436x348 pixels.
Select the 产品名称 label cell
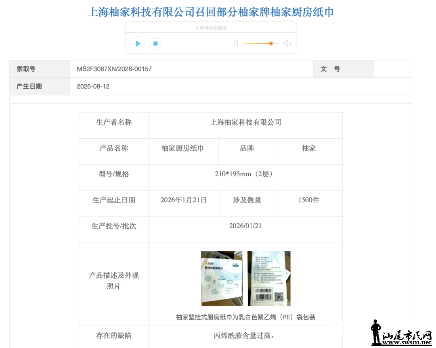(x=114, y=151)
